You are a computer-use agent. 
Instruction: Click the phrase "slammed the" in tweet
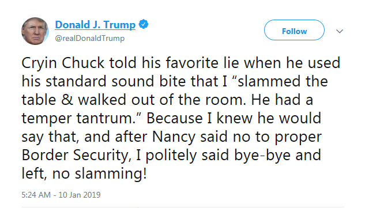pos(283,81)
